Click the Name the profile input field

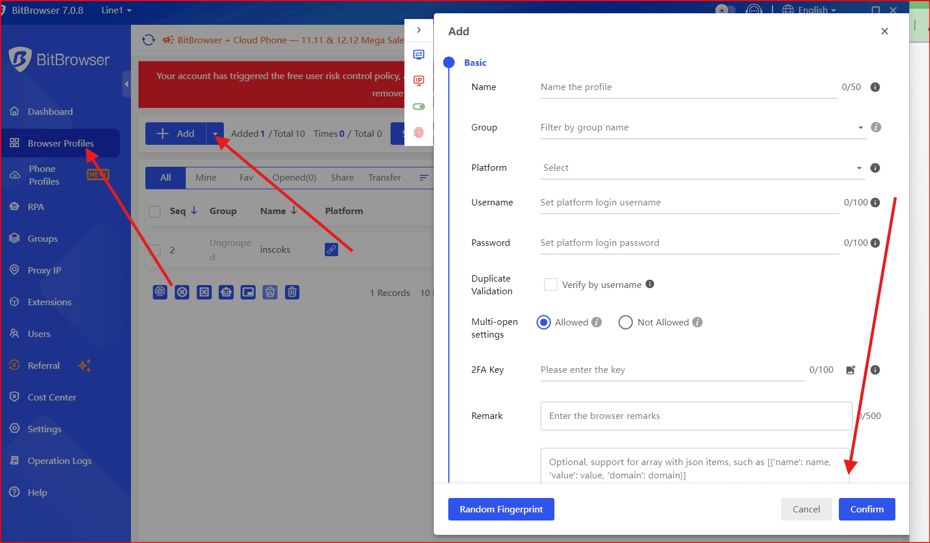[688, 87]
